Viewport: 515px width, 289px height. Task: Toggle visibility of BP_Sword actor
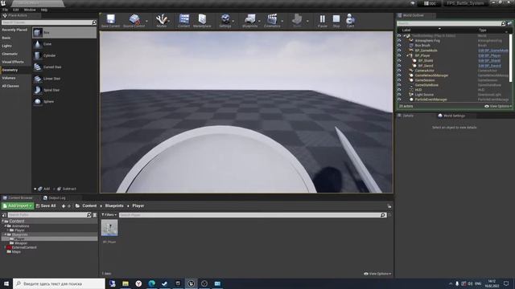399,66
